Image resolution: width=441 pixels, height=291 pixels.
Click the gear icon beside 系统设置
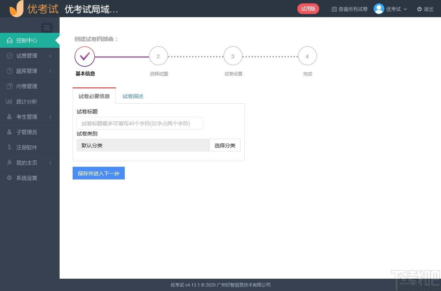(9, 178)
